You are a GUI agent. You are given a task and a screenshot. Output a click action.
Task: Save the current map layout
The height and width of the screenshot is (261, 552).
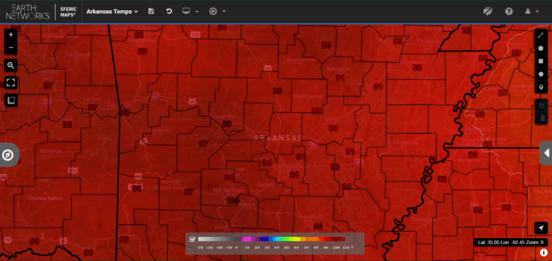151,11
